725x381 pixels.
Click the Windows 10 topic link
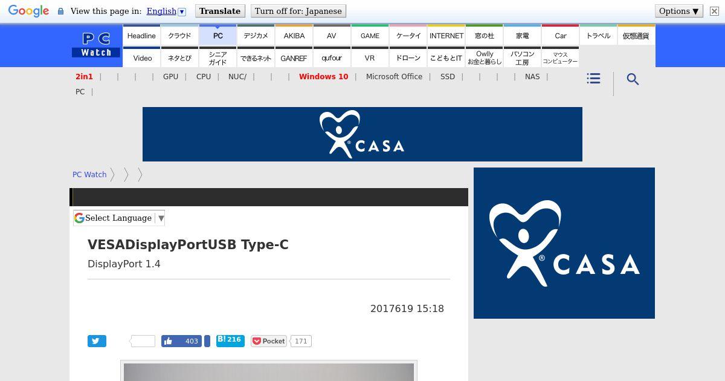click(x=323, y=76)
